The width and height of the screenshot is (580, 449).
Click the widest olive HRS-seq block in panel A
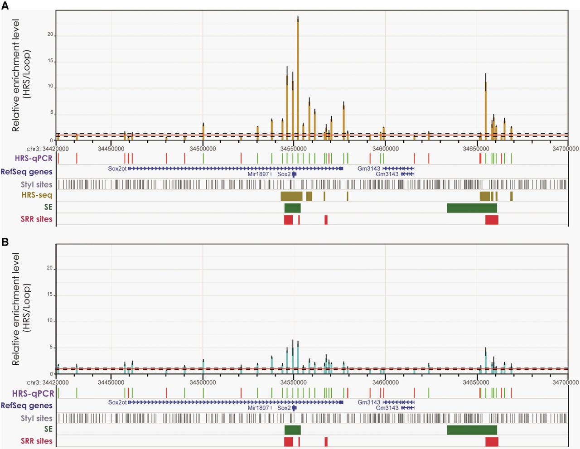tap(291, 196)
